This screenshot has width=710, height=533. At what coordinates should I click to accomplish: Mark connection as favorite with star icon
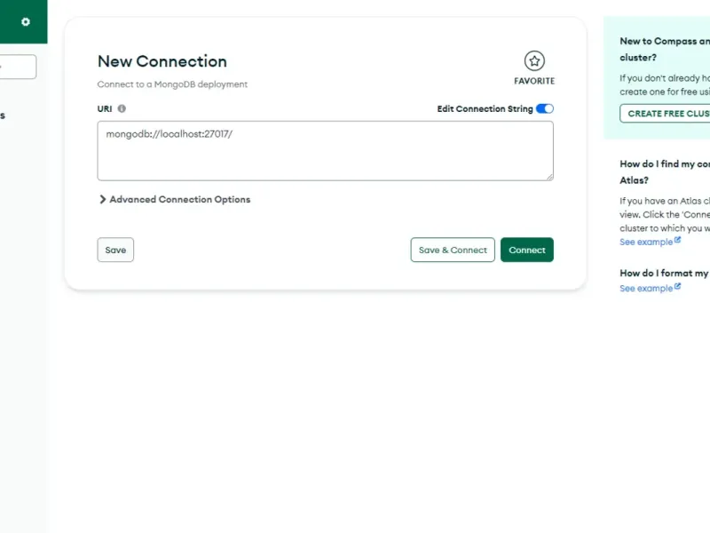[534, 60]
